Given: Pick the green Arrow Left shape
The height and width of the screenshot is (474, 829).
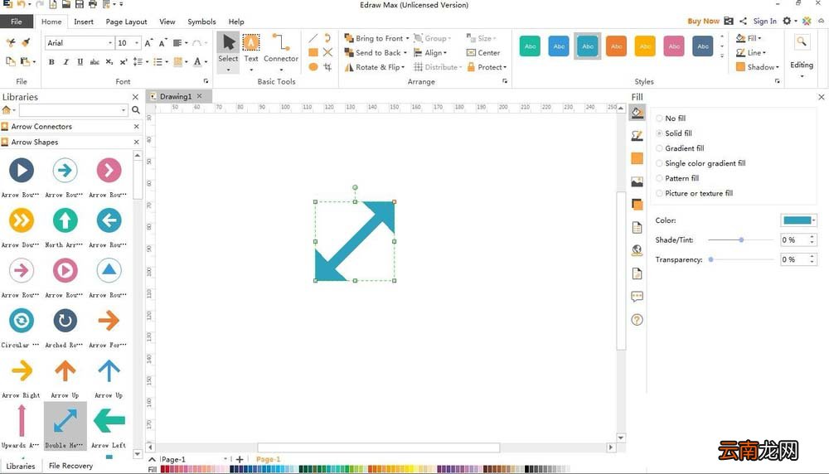Looking at the screenshot, I should (109, 421).
